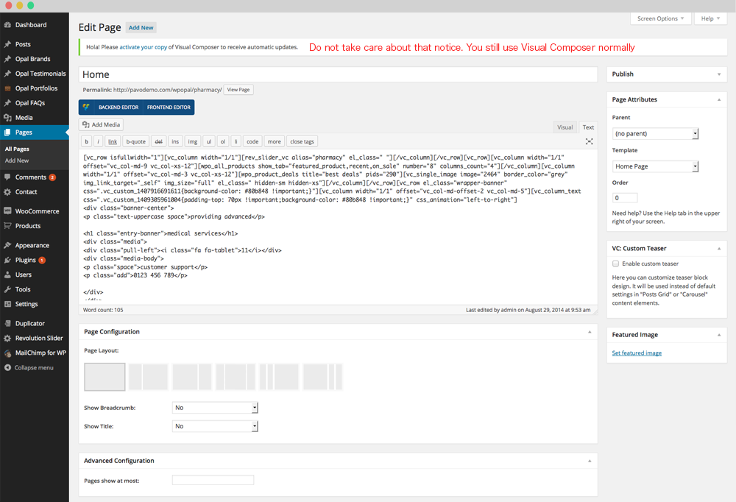
Task: Click the Set featured image link
Action: (x=637, y=353)
